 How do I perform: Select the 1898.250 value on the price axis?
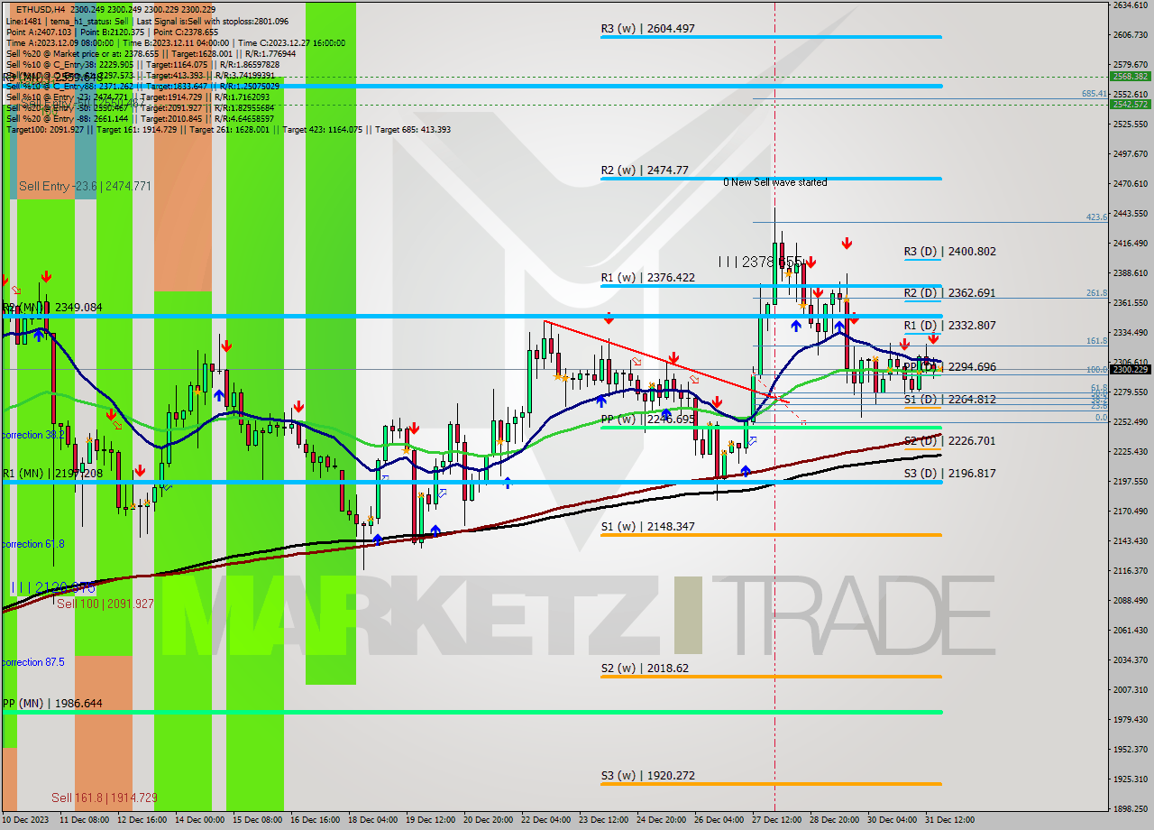(x=1130, y=809)
